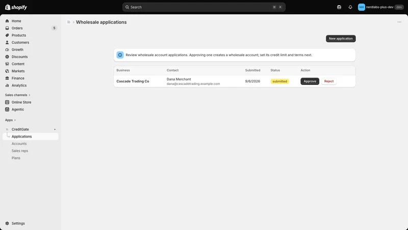Click the CreditGate pin dot

tap(55, 129)
